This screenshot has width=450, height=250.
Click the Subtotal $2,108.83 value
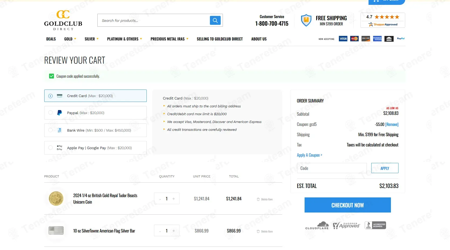click(391, 113)
